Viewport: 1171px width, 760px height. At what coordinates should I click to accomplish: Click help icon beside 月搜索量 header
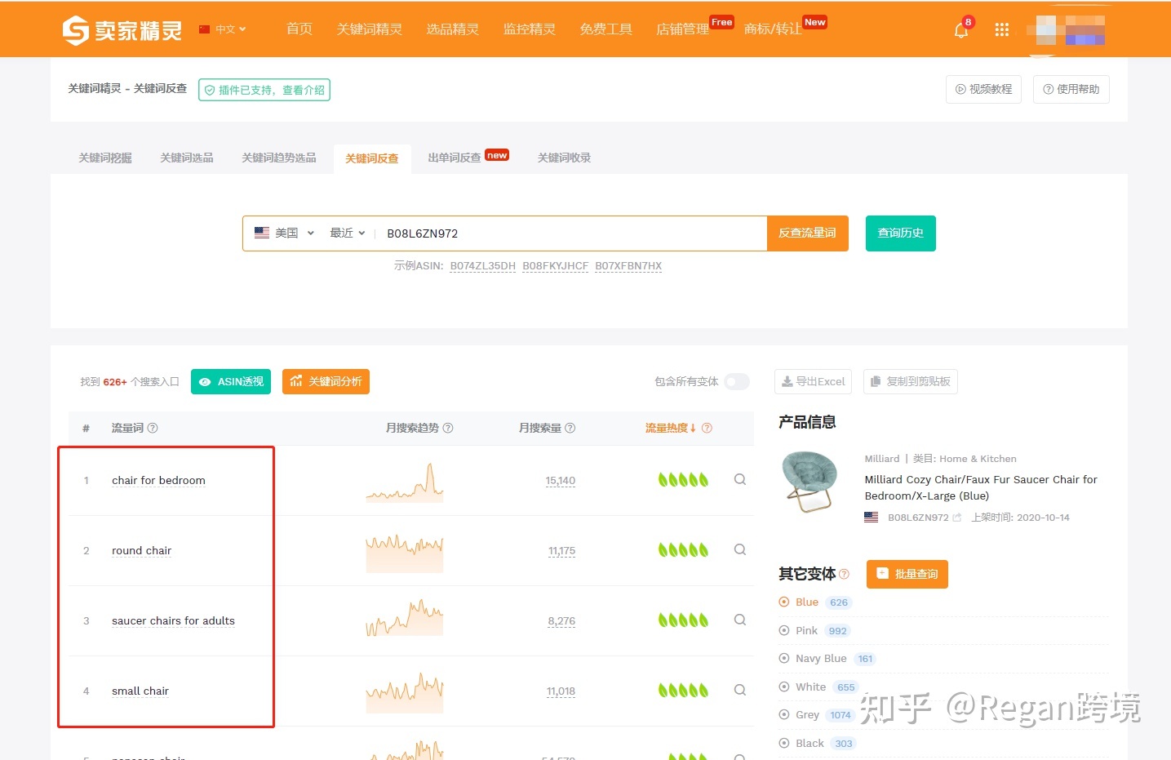click(570, 429)
